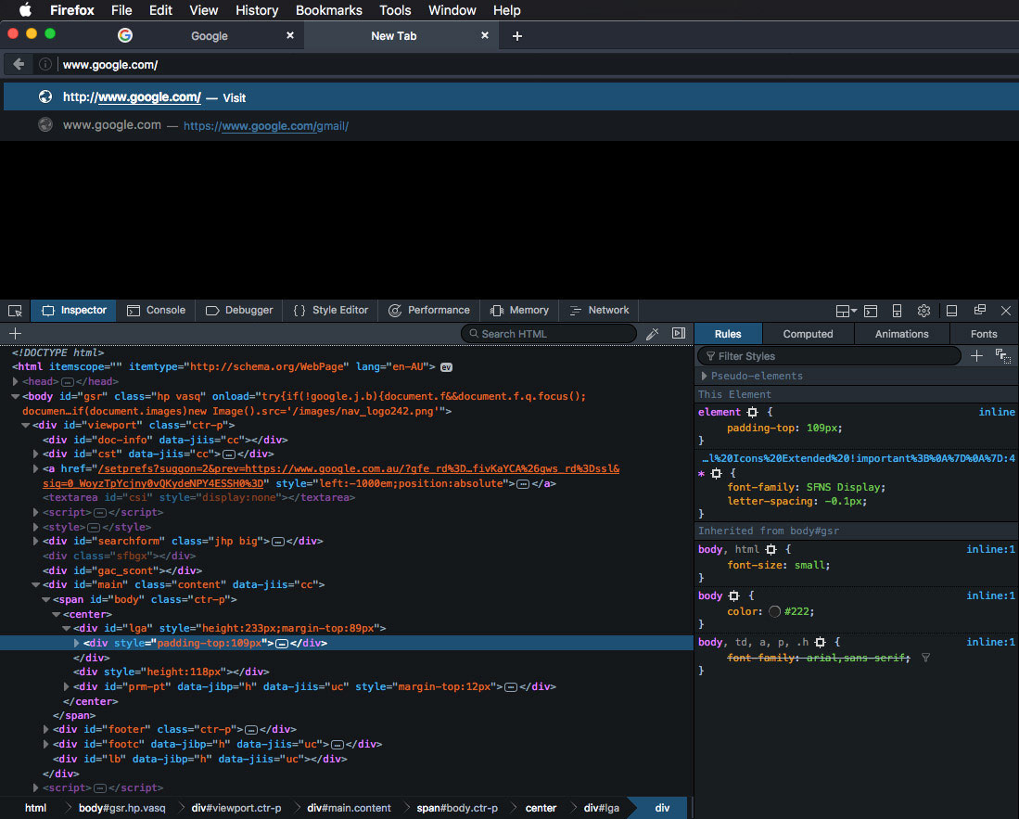1019x819 pixels.
Task: Expand ellipsis badge on selected div
Action: pos(281,644)
